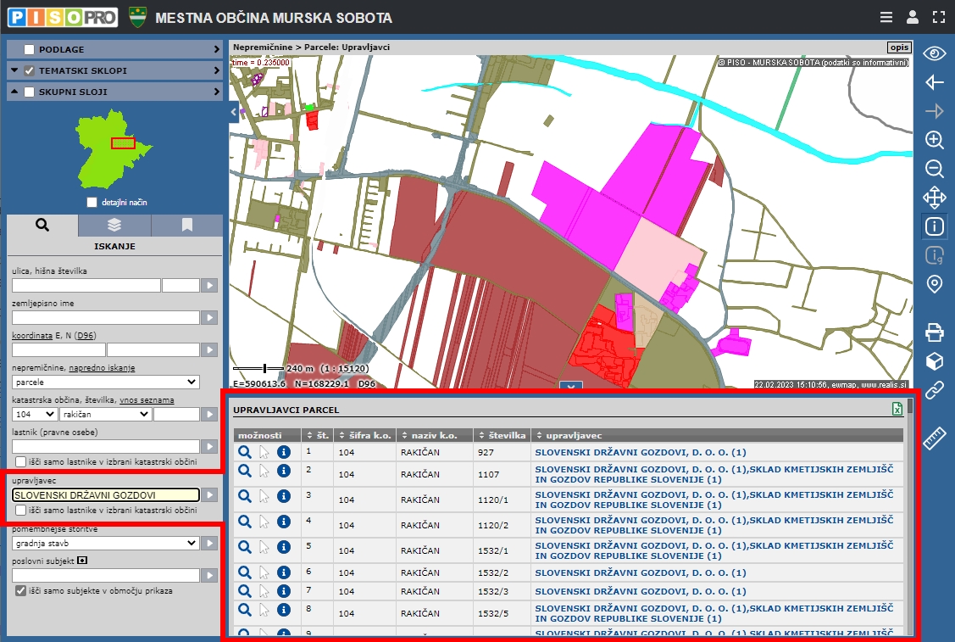Viewport: 955px width, 642px height.
Task: Click the 'opis' button above map
Action: point(898,47)
